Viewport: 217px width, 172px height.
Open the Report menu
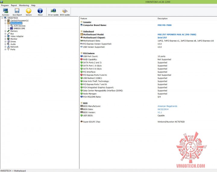(14, 5)
